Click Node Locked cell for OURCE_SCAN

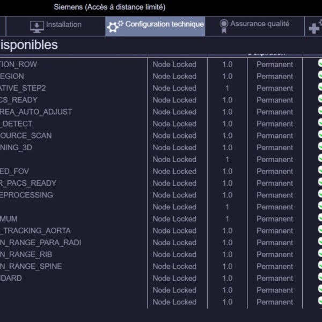coord(174,136)
